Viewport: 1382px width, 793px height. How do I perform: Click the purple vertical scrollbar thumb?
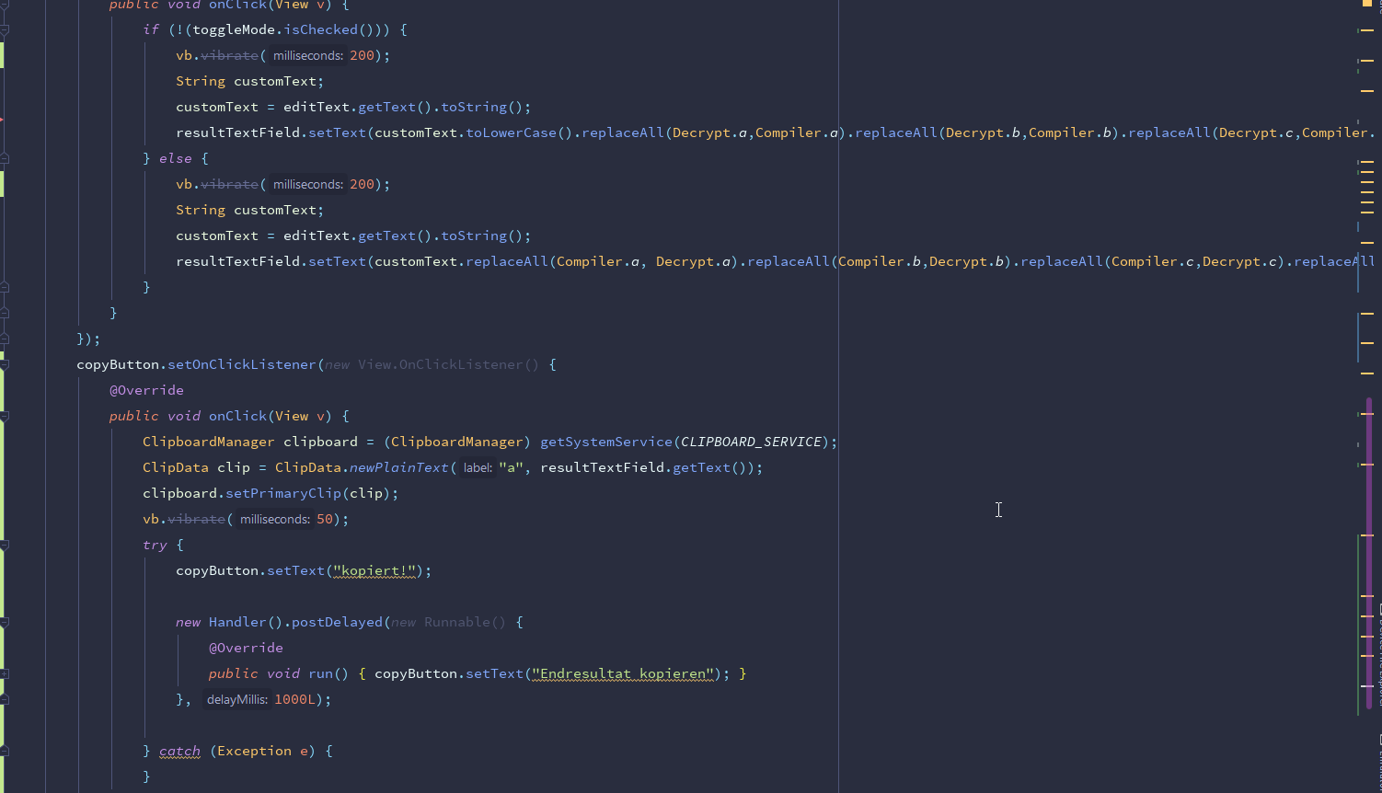coord(1369,552)
